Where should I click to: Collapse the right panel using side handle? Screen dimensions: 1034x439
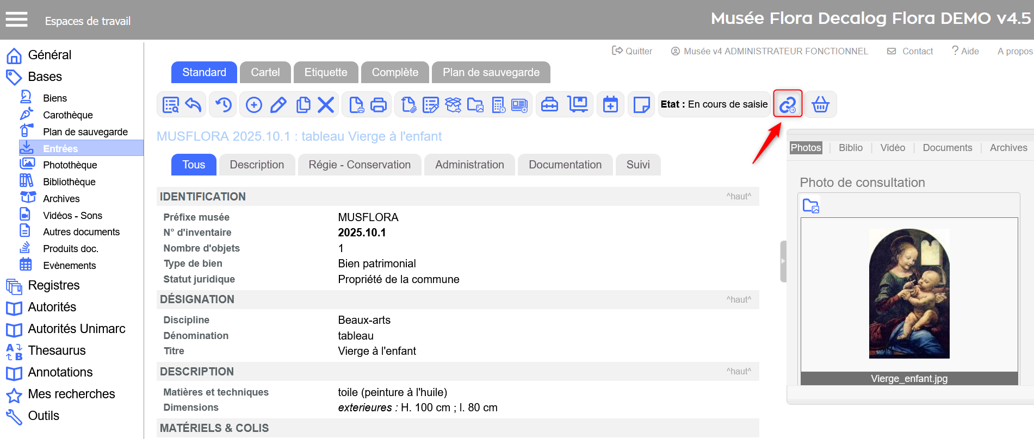click(x=783, y=261)
